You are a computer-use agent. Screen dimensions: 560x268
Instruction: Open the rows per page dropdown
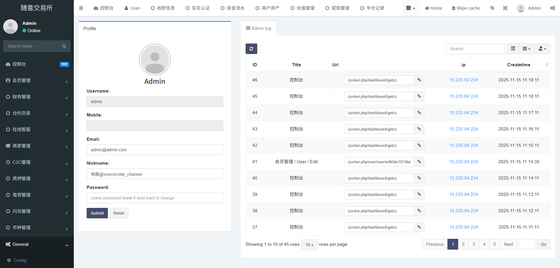[309, 245]
